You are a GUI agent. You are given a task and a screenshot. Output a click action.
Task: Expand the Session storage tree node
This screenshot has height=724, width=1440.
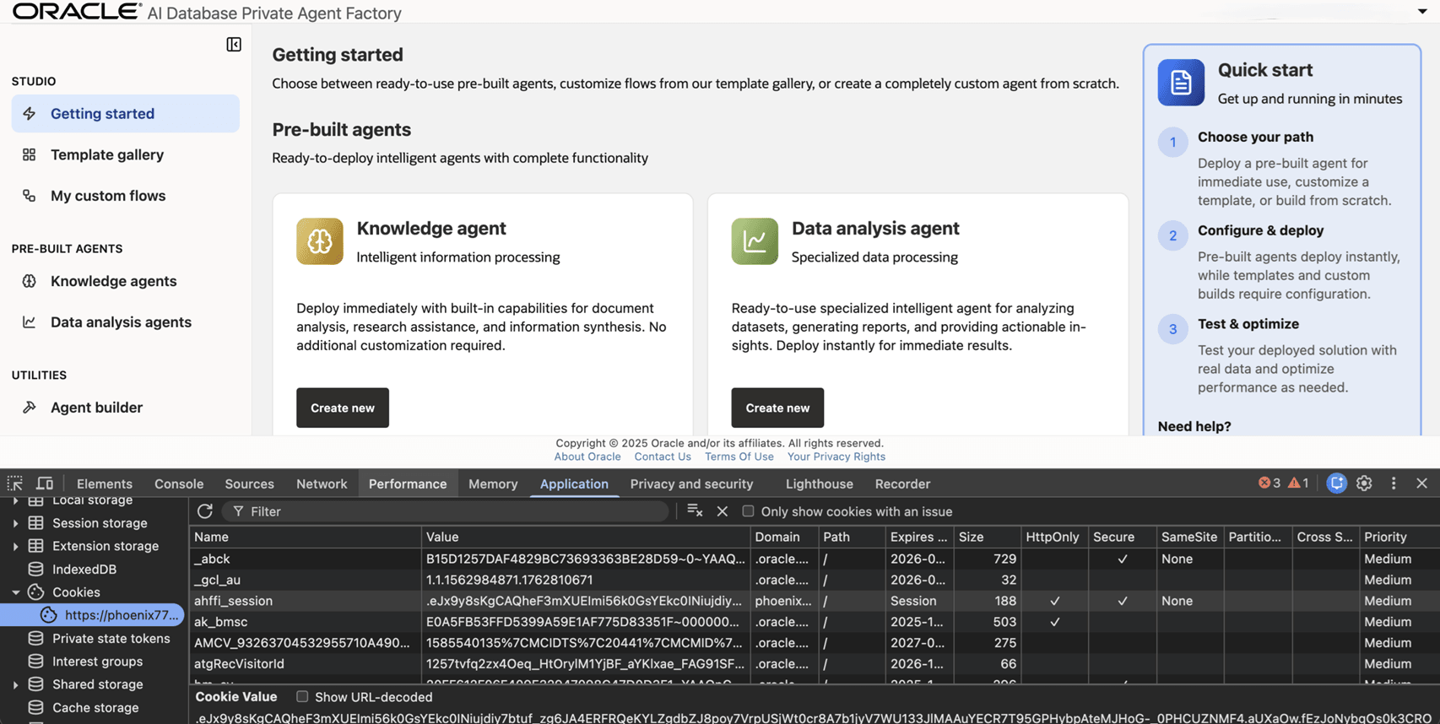click(15, 523)
